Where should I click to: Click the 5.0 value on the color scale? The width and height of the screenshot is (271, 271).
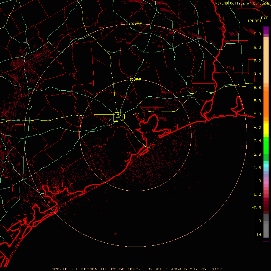(x=257, y=114)
